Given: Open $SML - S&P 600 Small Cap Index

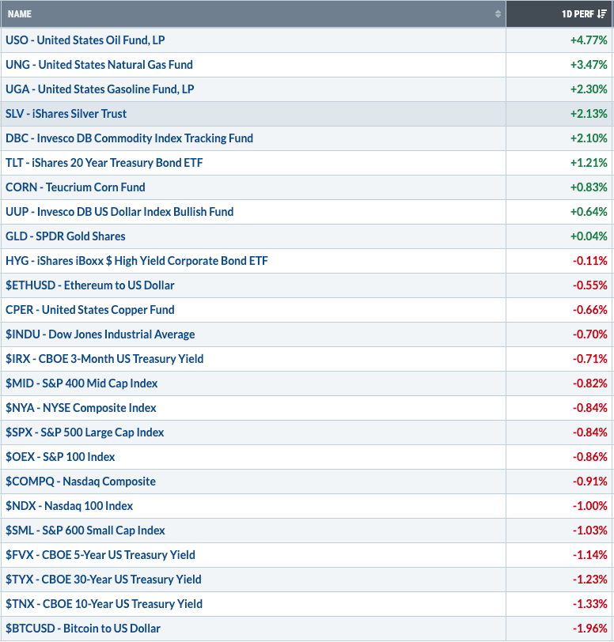Looking at the screenshot, I should (x=85, y=531).
